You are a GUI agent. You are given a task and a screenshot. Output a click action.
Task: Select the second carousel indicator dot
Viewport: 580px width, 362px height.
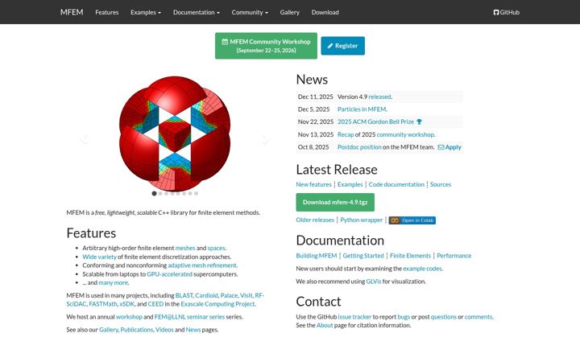coord(160,193)
